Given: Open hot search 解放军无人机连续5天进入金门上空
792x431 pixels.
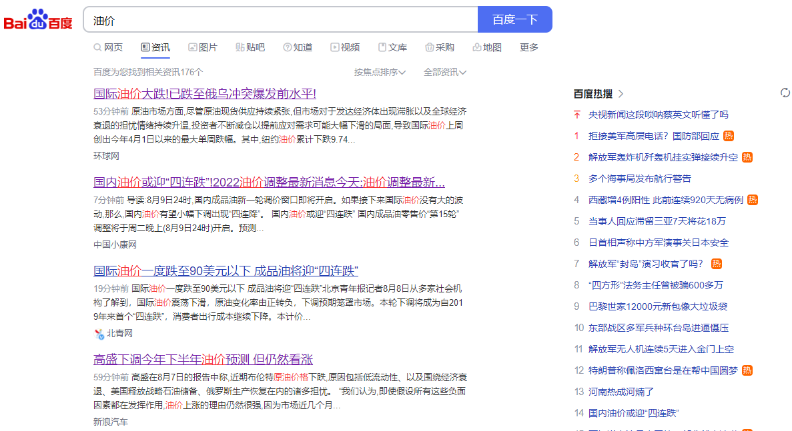Looking at the screenshot, I should pyautogui.click(x=661, y=349).
